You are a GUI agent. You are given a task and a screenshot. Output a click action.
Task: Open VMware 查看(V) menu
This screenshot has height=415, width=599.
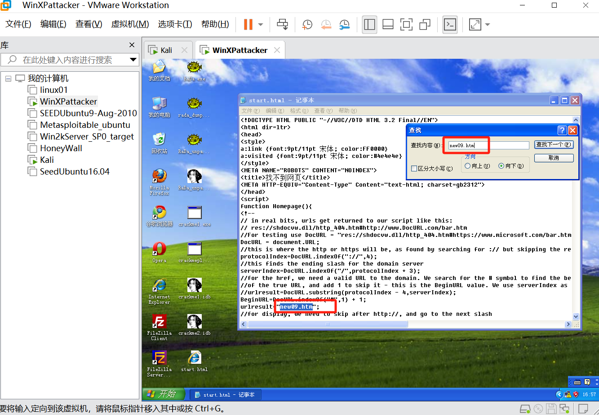pyautogui.click(x=89, y=24)
